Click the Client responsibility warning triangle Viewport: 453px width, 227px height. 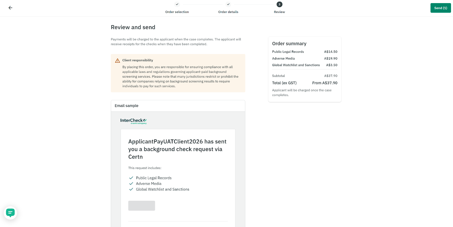click(117, 60)
